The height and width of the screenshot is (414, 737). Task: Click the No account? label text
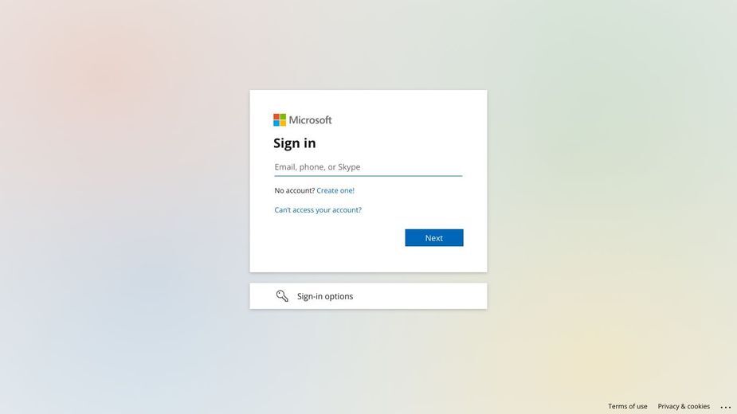coord(295,190)
